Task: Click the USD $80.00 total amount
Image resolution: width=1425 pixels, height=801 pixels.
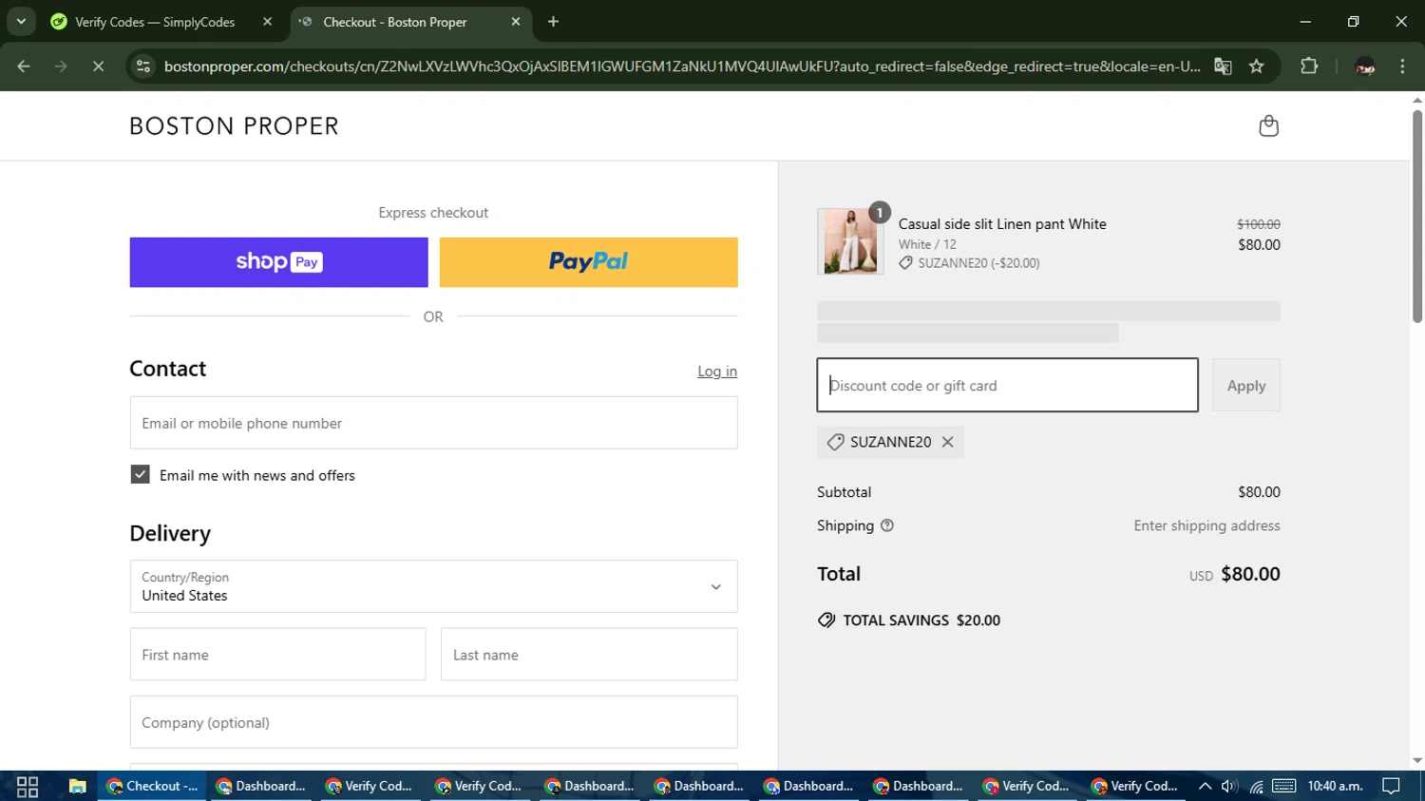Action: (1234, 574)
